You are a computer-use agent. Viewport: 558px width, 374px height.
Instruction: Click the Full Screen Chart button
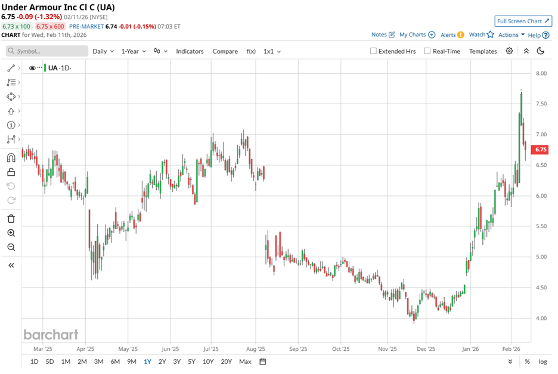point(523,21)
